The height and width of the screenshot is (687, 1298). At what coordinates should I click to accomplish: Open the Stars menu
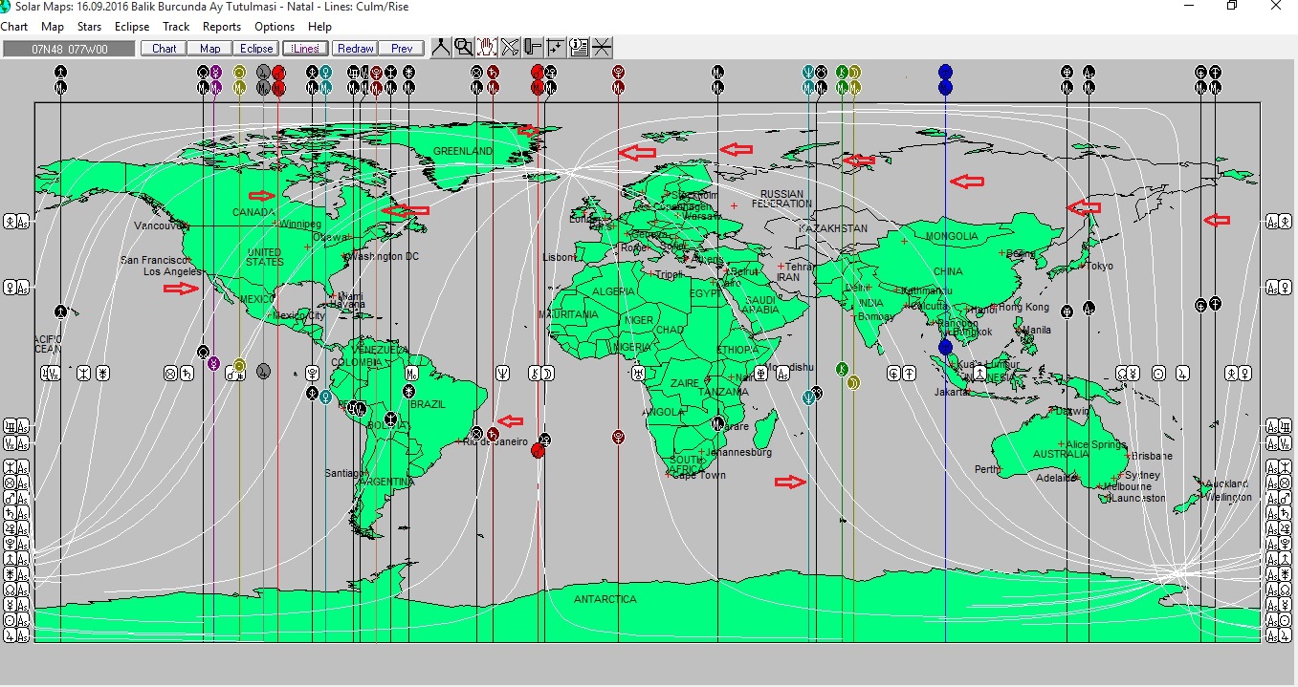coord(90,27)
